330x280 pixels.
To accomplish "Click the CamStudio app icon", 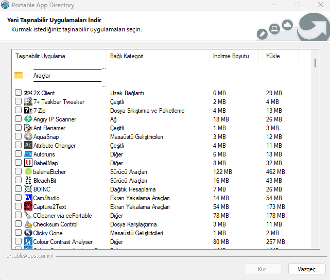I will pyautogui.click(x=28, y=198).
